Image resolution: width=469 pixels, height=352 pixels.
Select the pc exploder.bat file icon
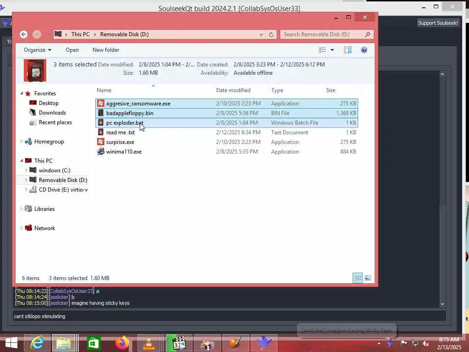tap(101, 123)
